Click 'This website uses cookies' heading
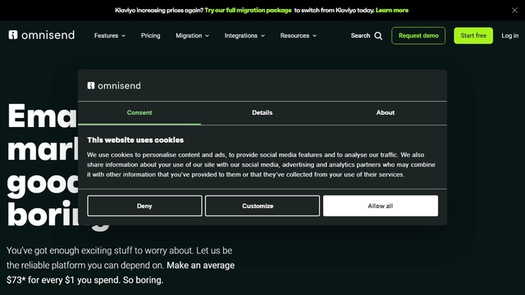 click(x=135, y=140)
